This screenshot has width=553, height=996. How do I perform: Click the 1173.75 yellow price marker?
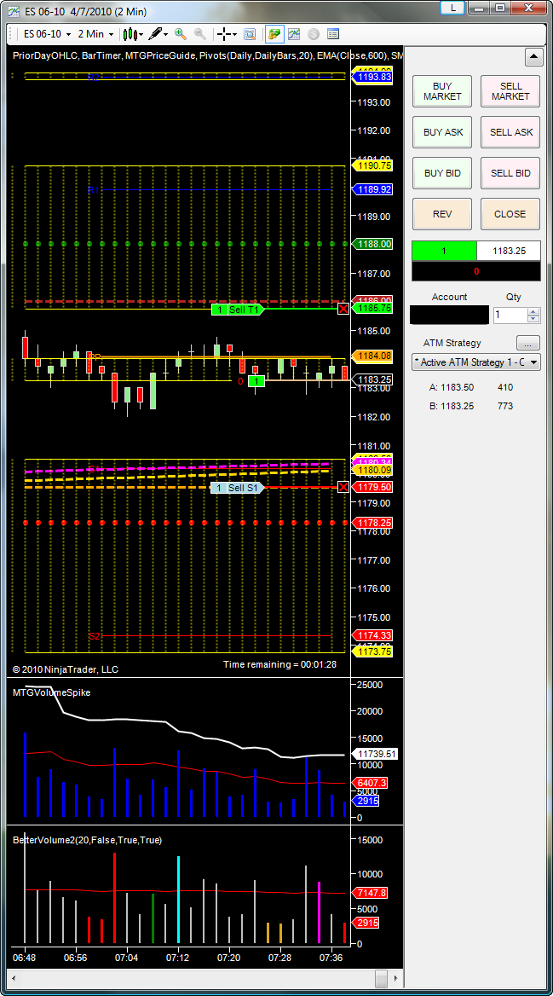(x=373, y=651)
